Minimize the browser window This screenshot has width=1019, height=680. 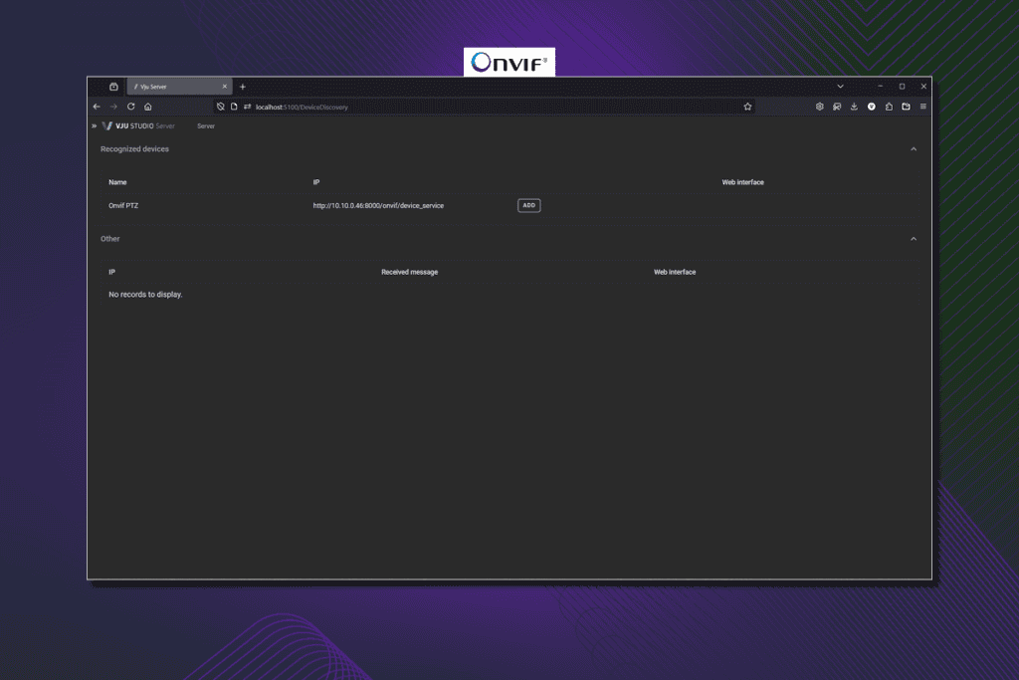pyautogui.click(x=880, y=87)
